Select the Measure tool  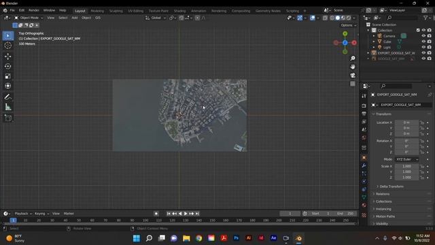point(7,107)
